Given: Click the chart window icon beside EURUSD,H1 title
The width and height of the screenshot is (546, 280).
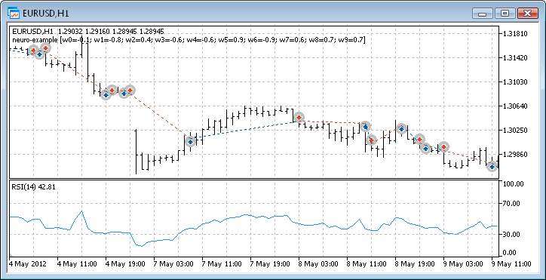Looking at the screenshot, I should pos(14,14).
